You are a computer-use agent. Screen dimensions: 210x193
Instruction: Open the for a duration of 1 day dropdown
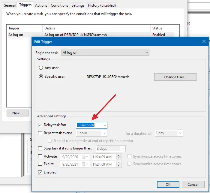click(169, 133)
